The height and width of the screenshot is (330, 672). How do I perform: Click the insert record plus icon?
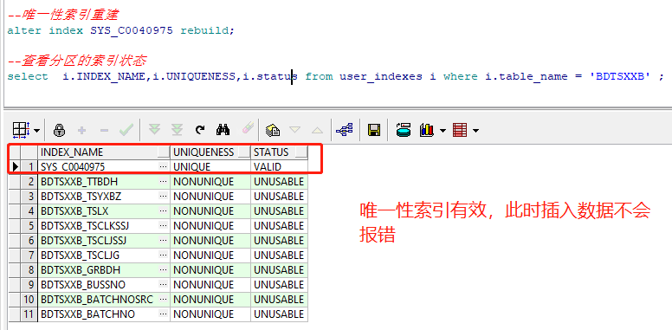point(82,130)
